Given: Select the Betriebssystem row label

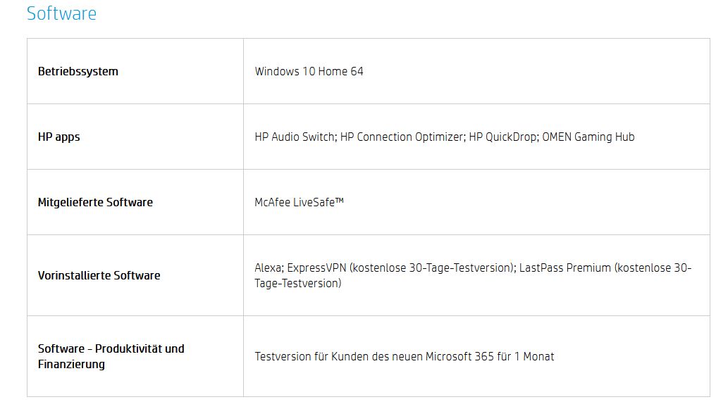Looking at the screenshot, I should pos(78,71).
